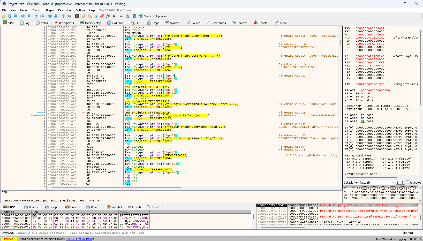Screen dimensions: 423x241
Task: Open the labels tag icon
Action: 96,16
